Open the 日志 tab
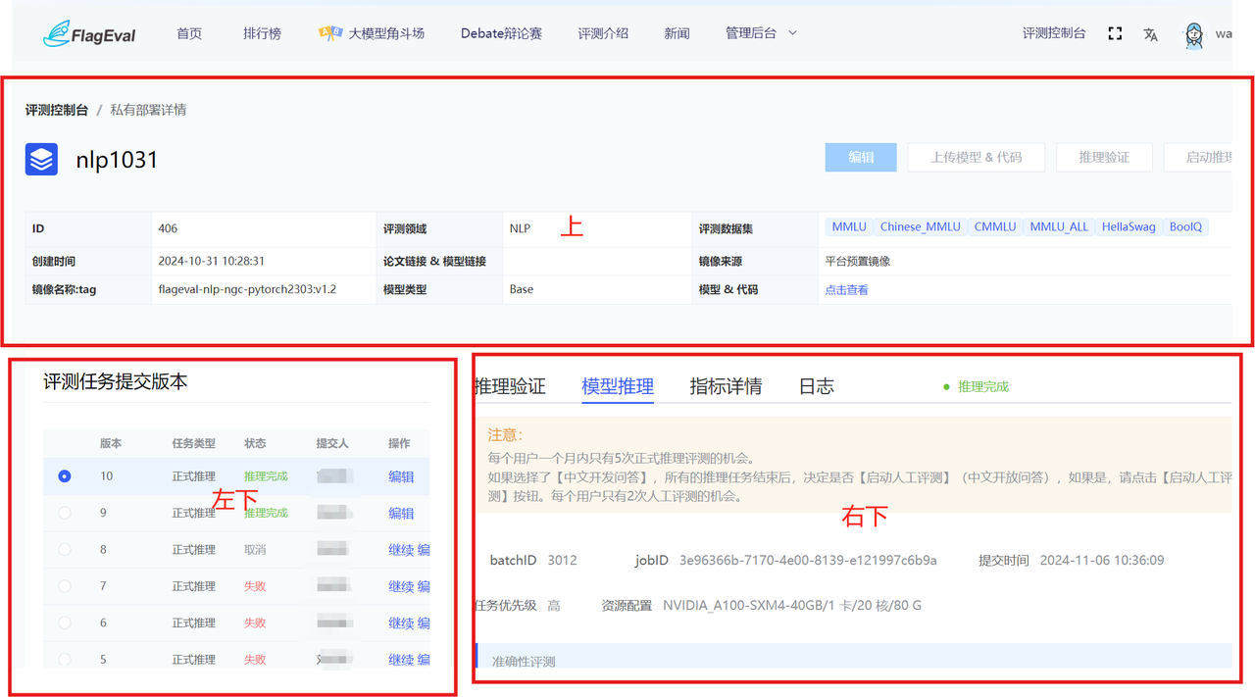Viewport: 1255px width, 697px height. click(x=816, y=386)
